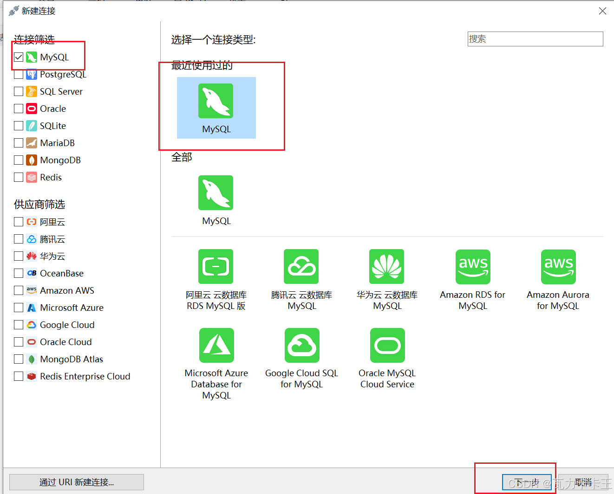Click the PostgreSQL elephant filter icon
Viewport: 614px width, 494px height.
(x=32, y=74)
